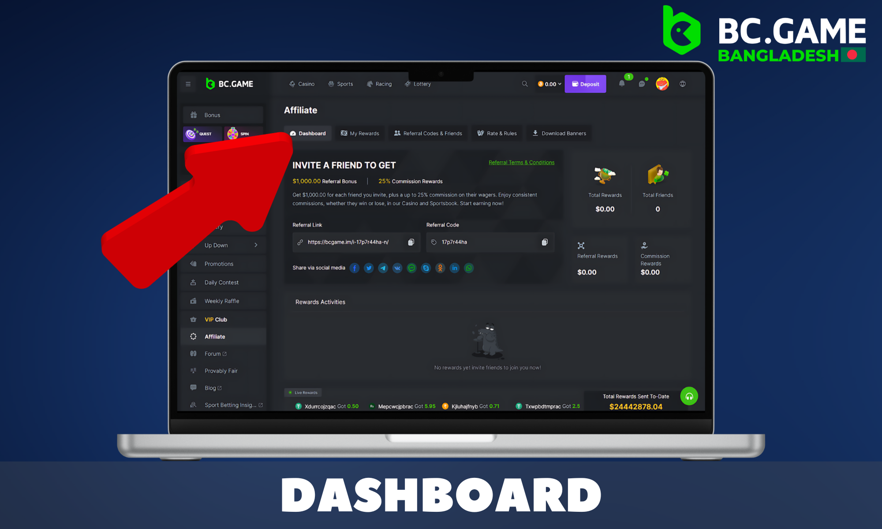Click the Daily Contest sidebar icon
Viewport: 882px width, 529px height.
click(x=194, y=282)
